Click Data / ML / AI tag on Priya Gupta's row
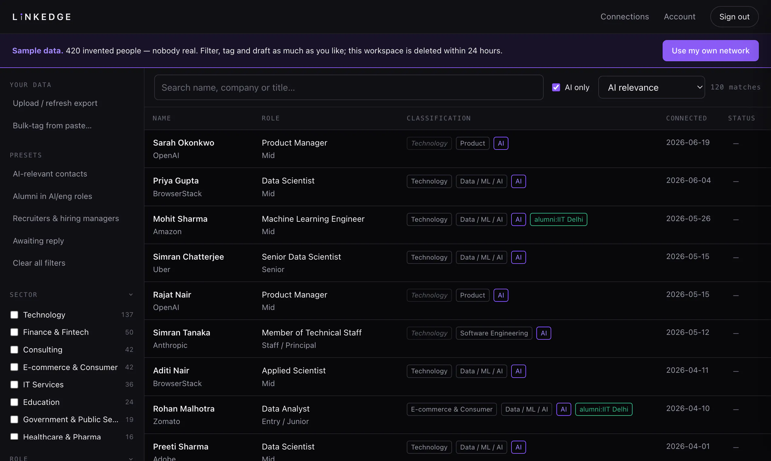 [481, 181]
